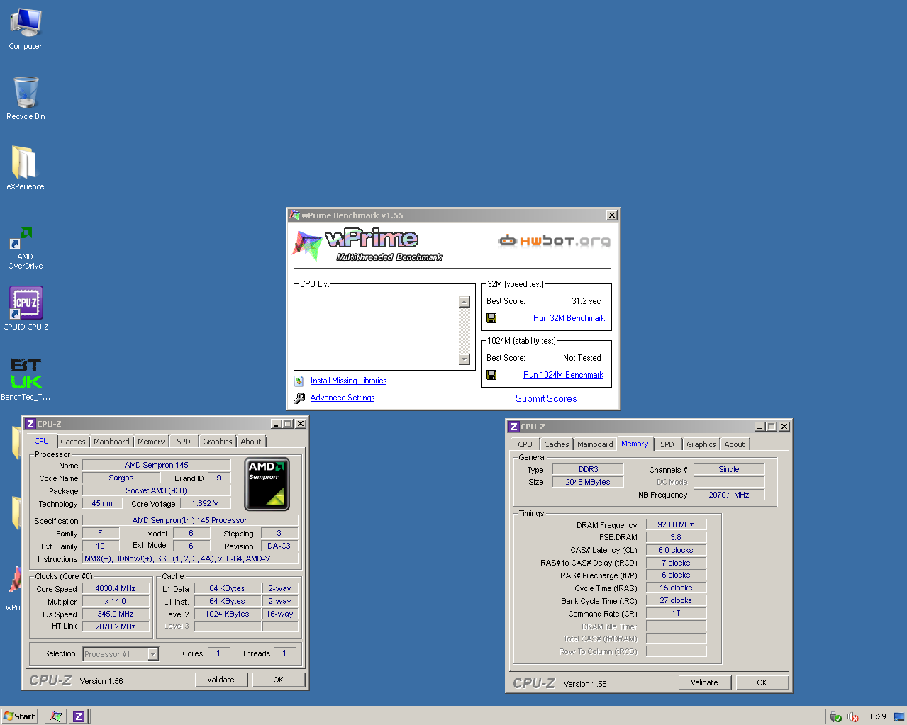Select CPU tab in right CPU-Z window
907x725 pixels.
(525, 444)
